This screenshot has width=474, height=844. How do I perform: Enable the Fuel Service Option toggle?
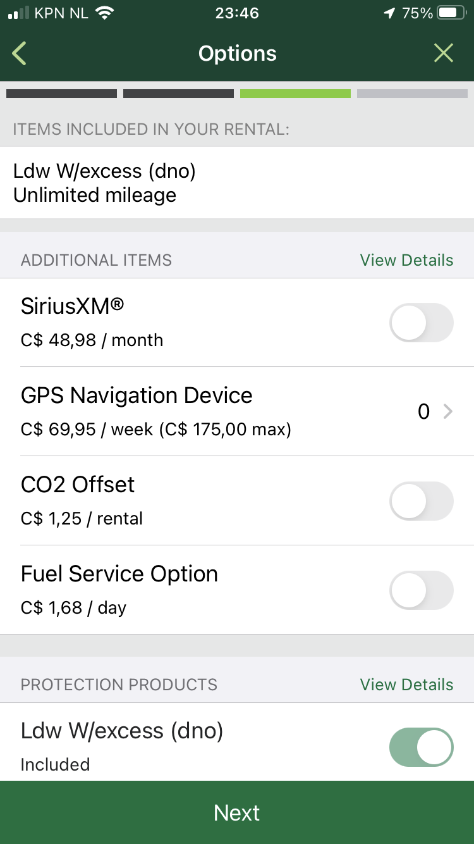click(422, 590)
